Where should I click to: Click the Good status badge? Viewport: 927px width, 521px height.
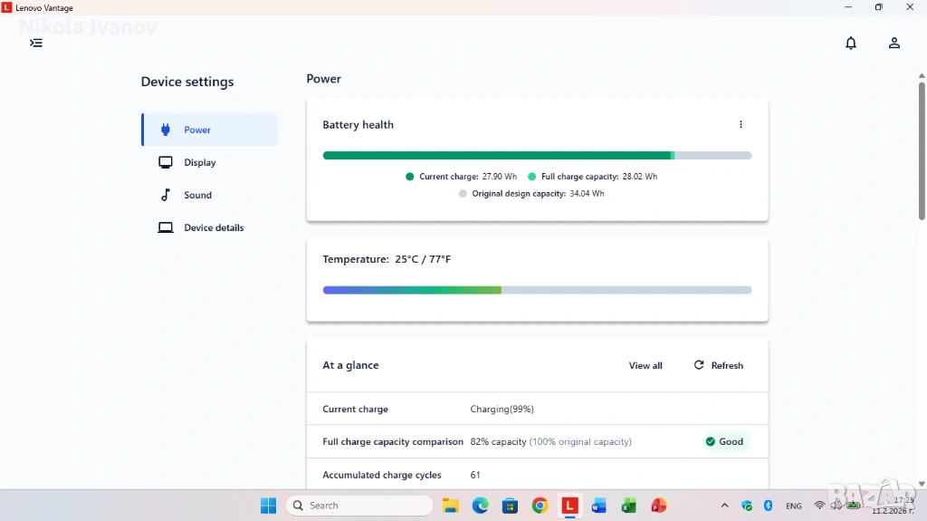(724, 442)
